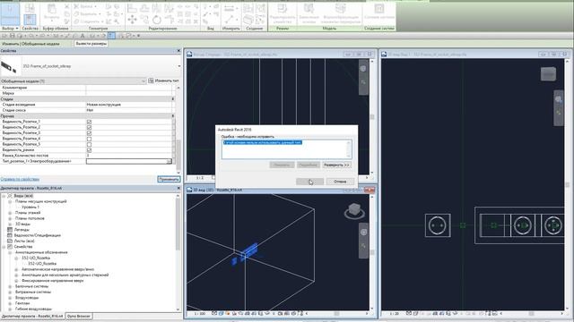Click the Create System ribbon icon
The image size is (574, 322).
pyautogui.click(x=379, y=9)
